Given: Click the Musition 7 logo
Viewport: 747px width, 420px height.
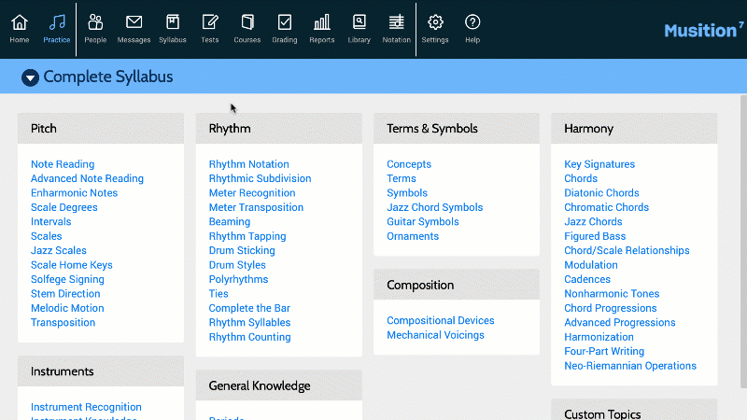Looking at the screenshot, I should click(x=703, y=30).
